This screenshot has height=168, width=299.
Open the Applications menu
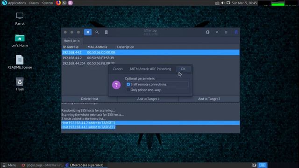[x=17, y=3]
